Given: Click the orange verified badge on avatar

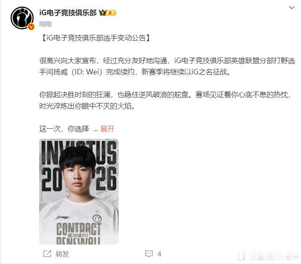Looking at the screenshot, I should point(31,26).
